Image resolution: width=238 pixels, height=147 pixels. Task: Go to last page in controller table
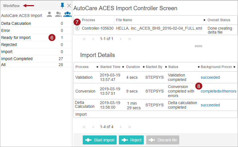point(130,39)
